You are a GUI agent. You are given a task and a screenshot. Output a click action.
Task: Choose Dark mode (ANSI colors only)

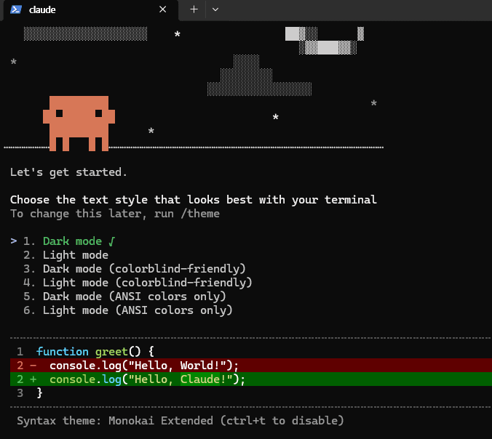tap(134, 297)
